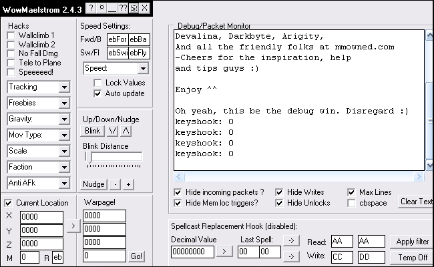
Task: Toggle No Fall Dmg checkbox
Action: 11,53
